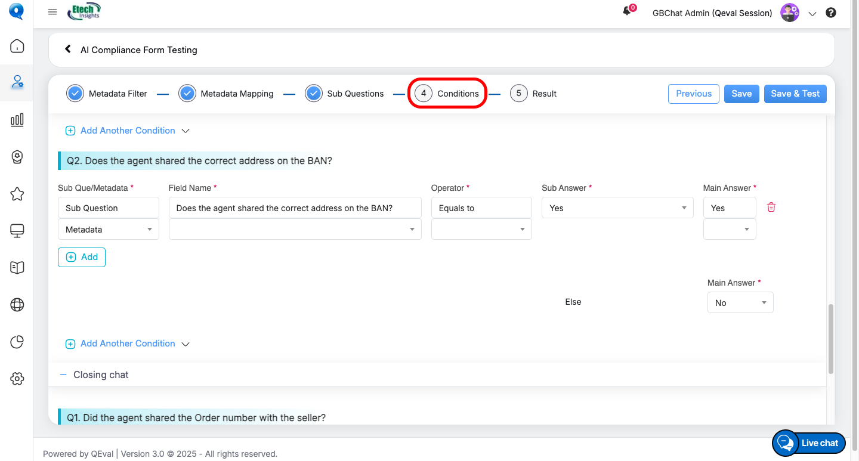Screen dimensions: 859x461
Task: Open the monitor icon in sidebar
Action: coord(17,231)
